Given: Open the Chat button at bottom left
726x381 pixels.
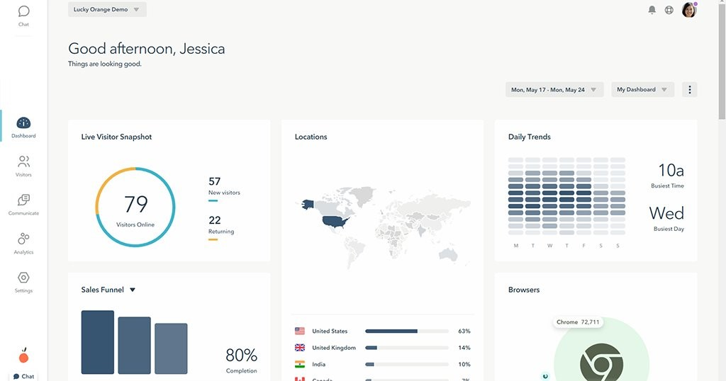Looking at the screenshot, I should coord(23,376).
